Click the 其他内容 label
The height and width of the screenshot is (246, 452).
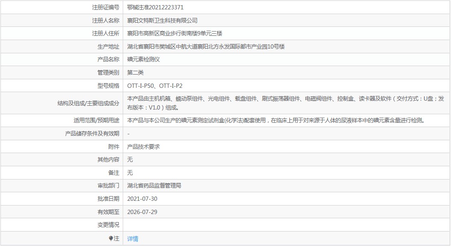click(108, 159)
